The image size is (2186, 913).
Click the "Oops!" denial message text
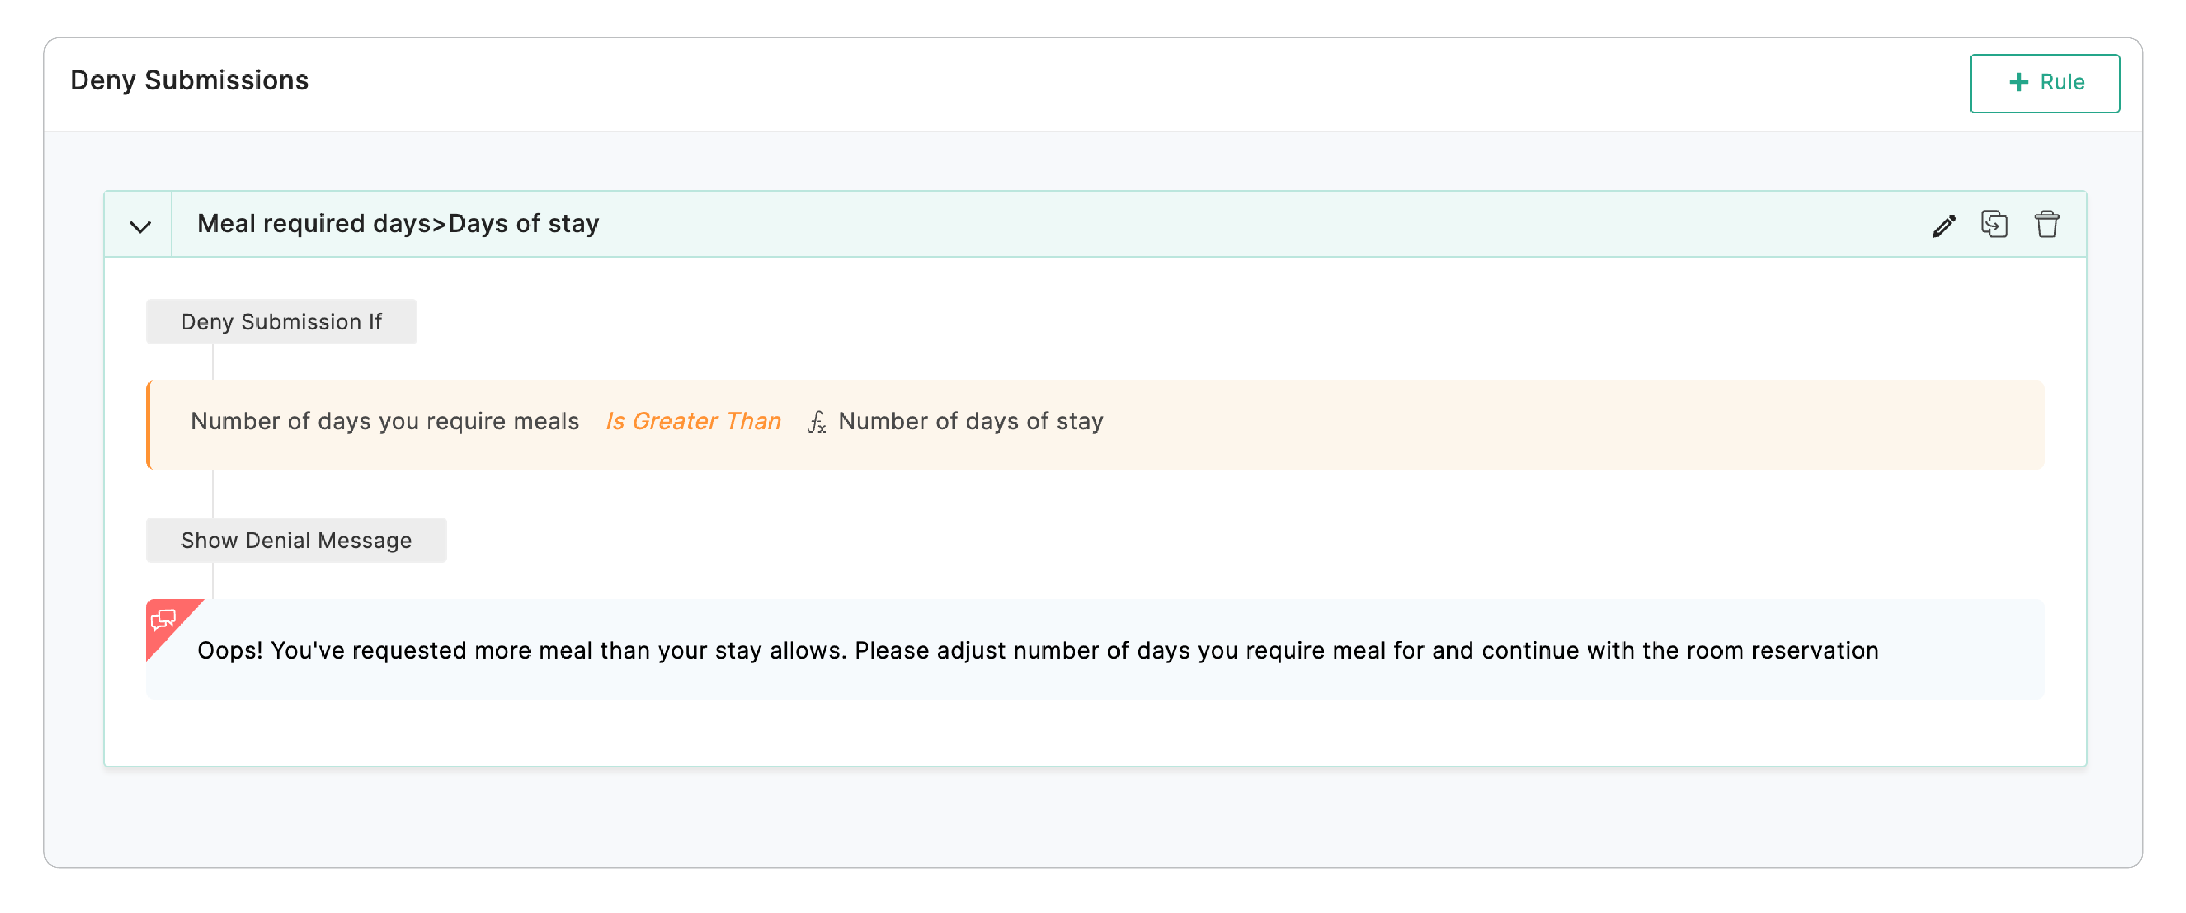[x=1037, y=651]
